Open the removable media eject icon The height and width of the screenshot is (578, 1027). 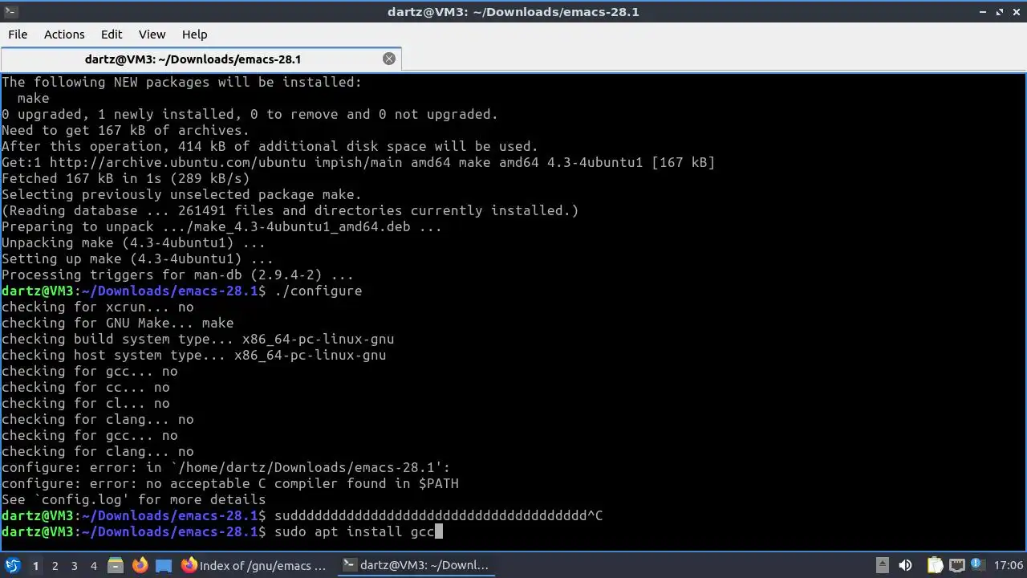pyautogui.click(x=883, y=565)
